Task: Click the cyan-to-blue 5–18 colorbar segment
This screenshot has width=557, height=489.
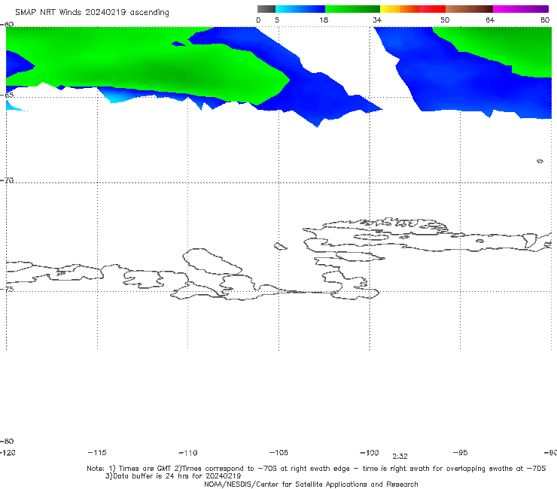Action: 300,9
